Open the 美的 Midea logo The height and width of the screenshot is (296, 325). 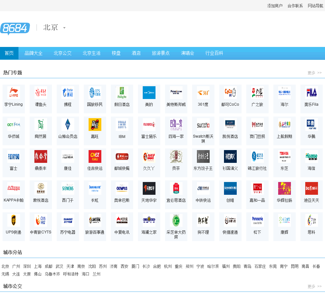click(149, 92)
